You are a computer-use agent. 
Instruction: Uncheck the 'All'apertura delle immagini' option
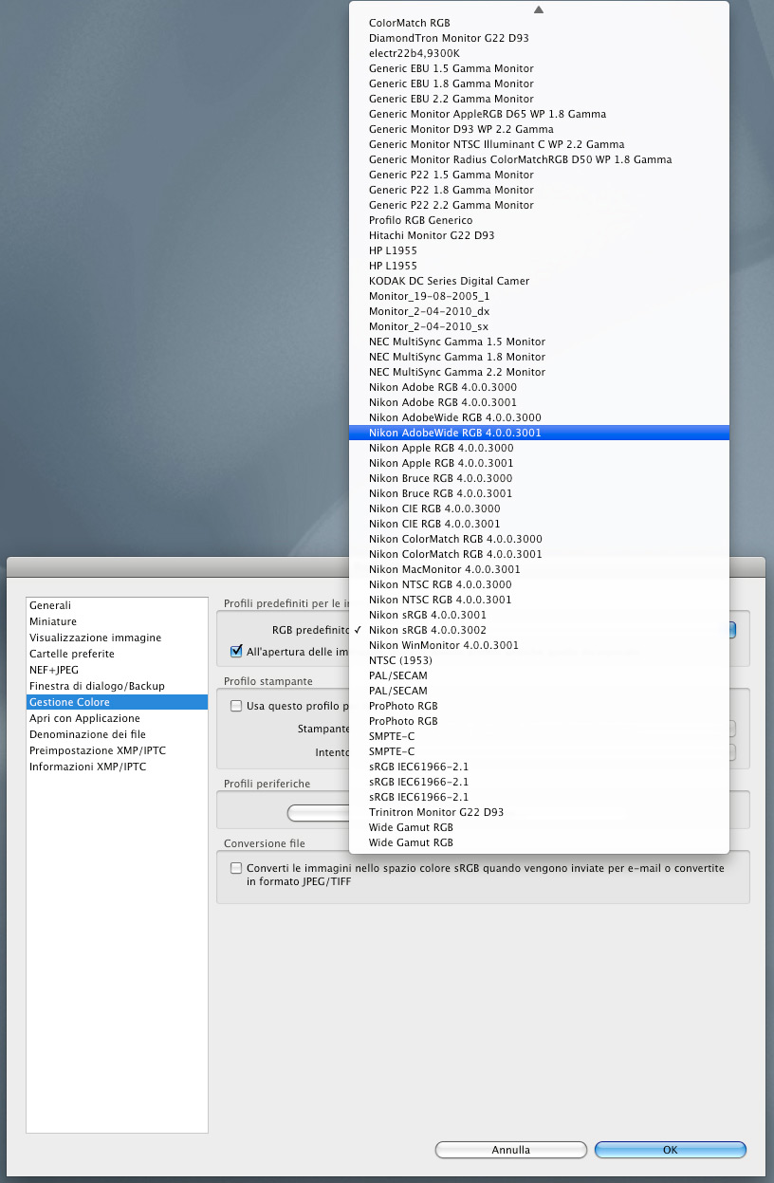(x=236, y=652)
